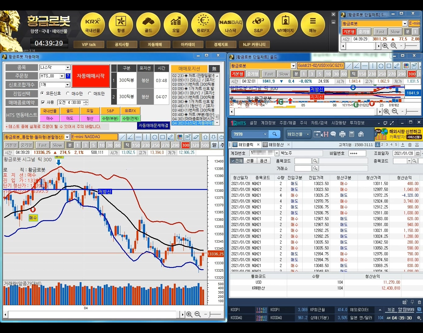
Task: Open 항셍 coin icon in top bar
Action: click(x=121, y=25)
